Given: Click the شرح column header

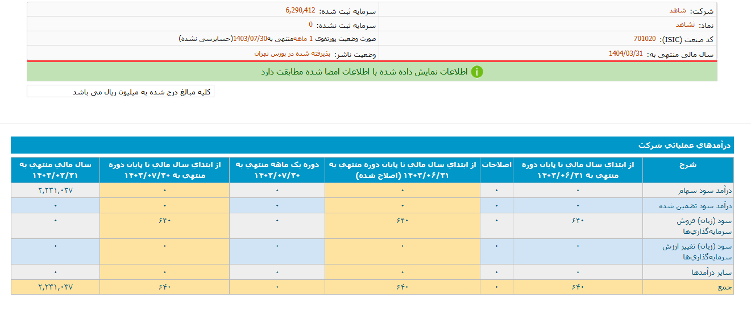Looking at the screenshot, I should [687, 165].
